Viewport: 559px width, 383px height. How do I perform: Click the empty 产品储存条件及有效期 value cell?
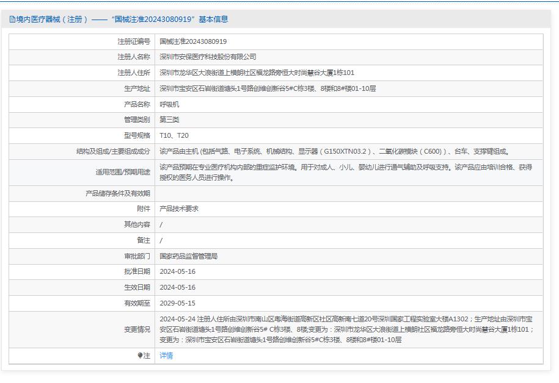(x=348, y=193)
